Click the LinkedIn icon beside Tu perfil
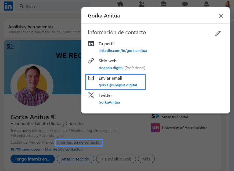 pyautogui.click(x=91, y=44)
